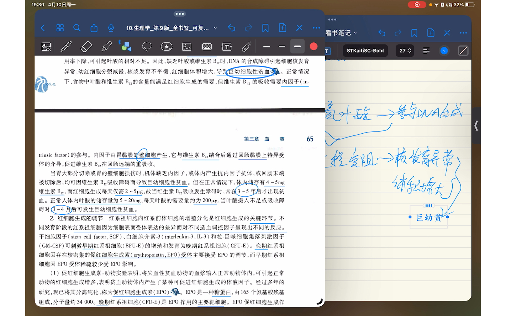
Task: Select the Highlighter tool
Action: pos(106,47)
